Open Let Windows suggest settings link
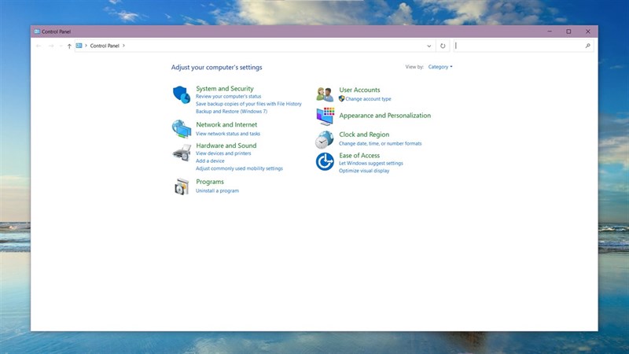The image size is (629, 354). 370,163
